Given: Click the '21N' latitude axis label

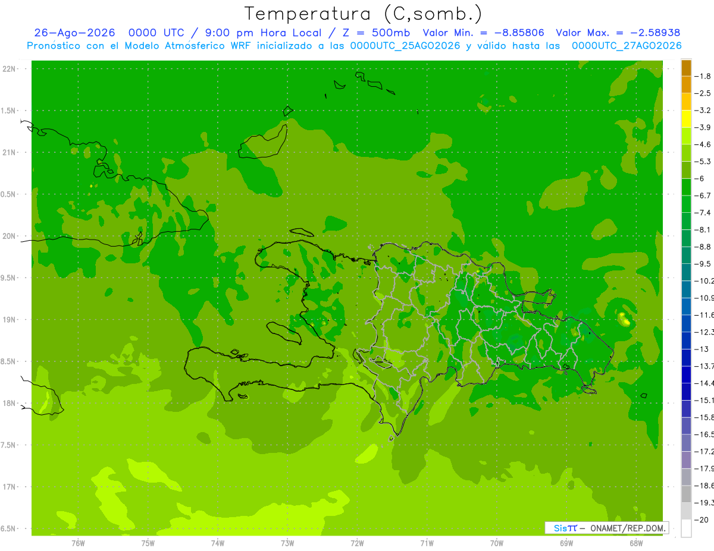Looking at the screenshot, I should click(x=10, y=153).
